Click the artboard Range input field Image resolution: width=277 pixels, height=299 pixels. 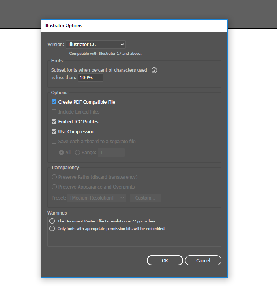click(111, 153)
